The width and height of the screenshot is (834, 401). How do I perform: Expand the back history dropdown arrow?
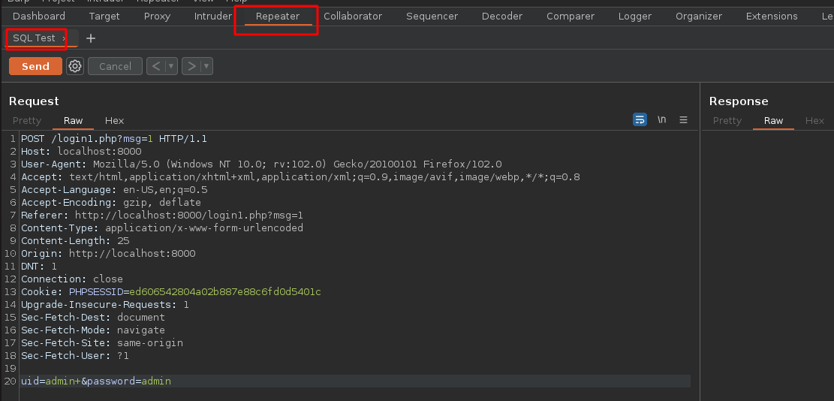tap(171, 66)
